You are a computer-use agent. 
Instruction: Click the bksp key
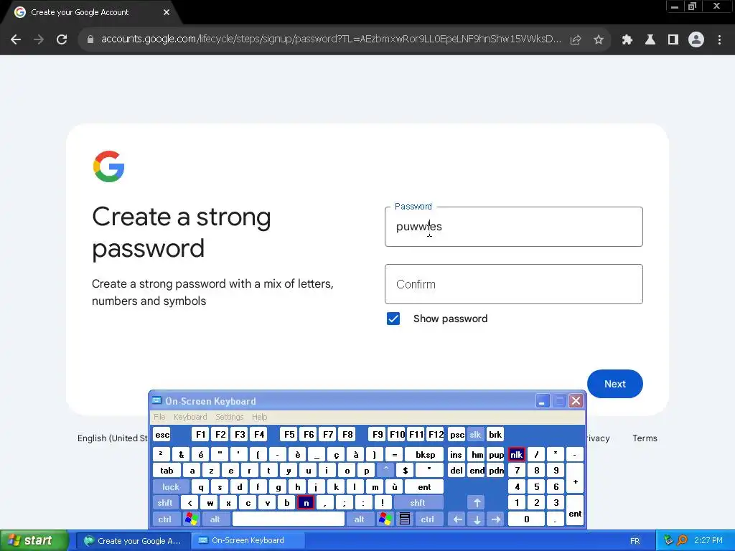tap(425, 454)
